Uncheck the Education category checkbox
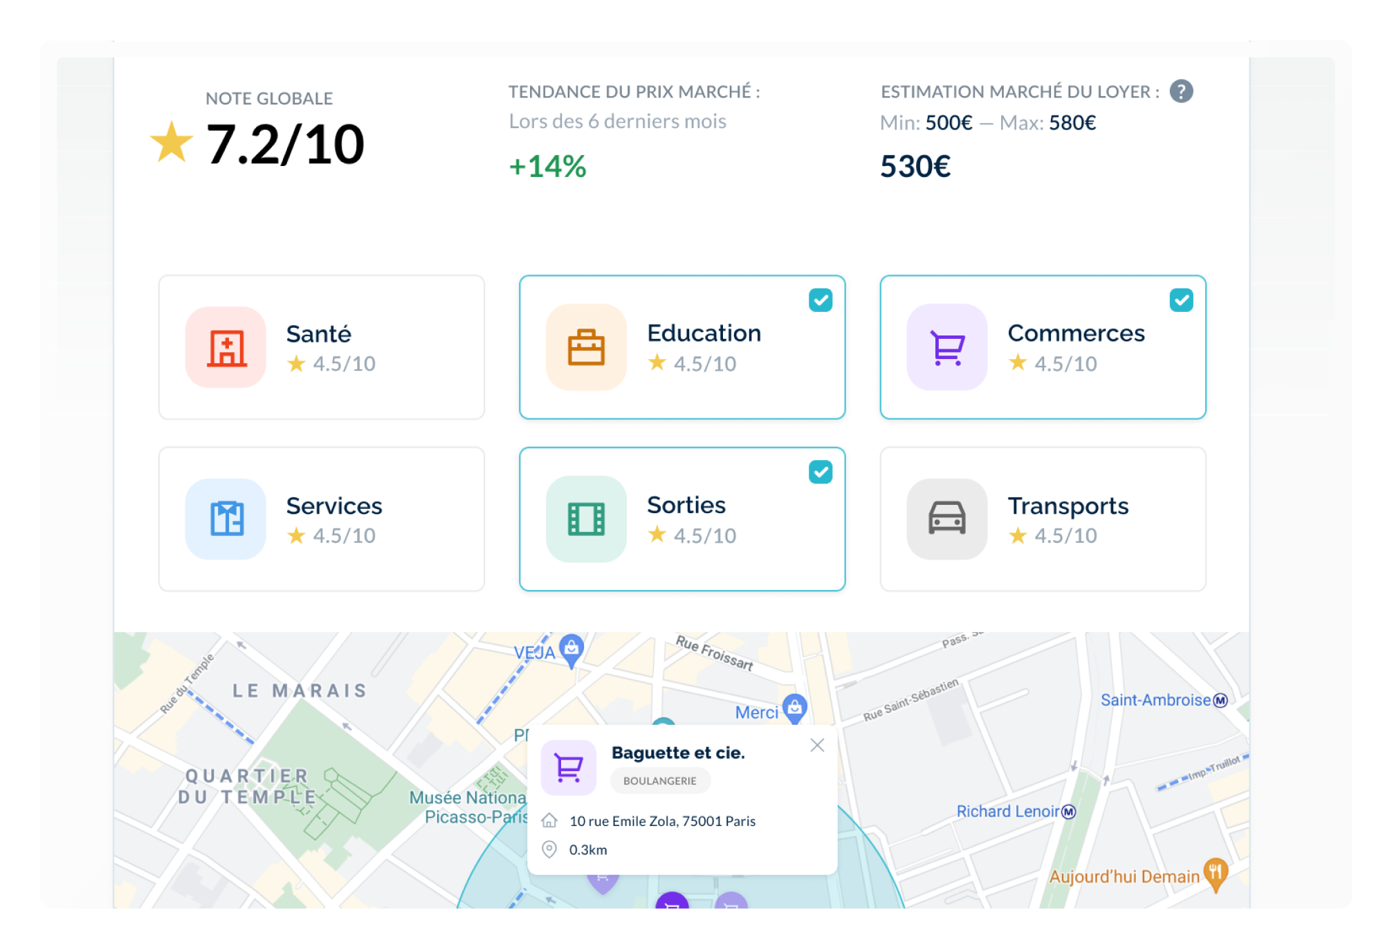Image resolution: width=1392 pixels, height=949 pixels. click(821, 300)
